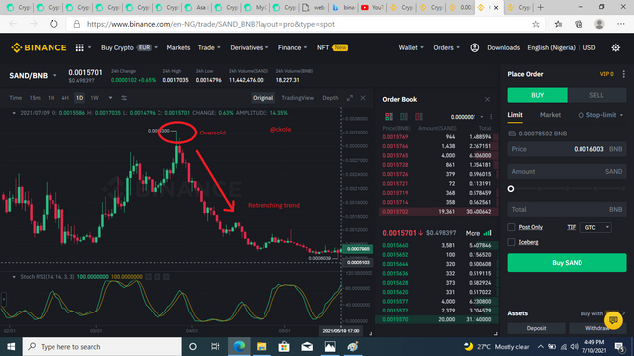
Task: Expand the Wallet dropdown
Action: (x=411, y=47)
